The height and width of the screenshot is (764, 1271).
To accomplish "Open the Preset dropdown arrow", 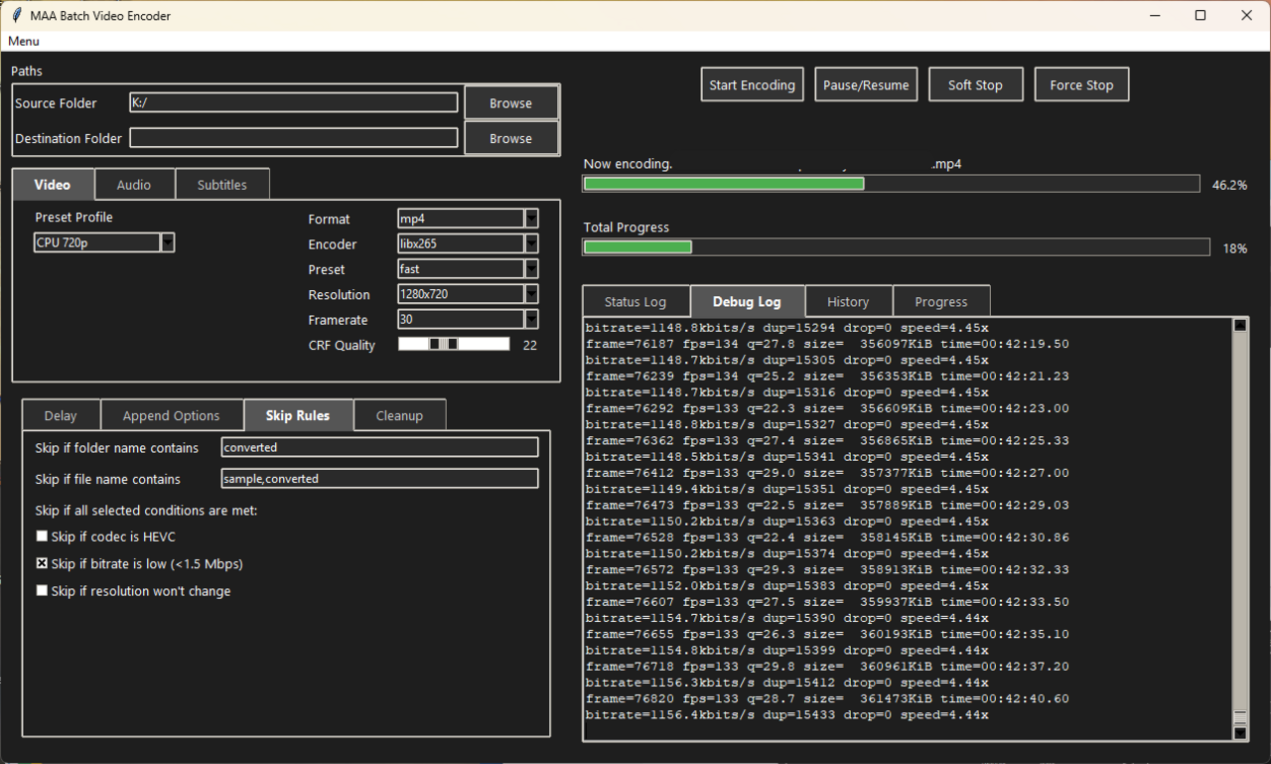I will (531, 269).
